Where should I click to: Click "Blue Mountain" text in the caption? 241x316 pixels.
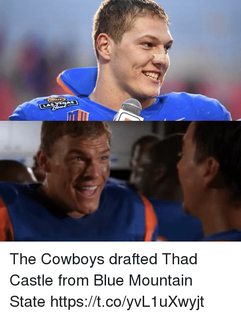click(x=143, y=280)
